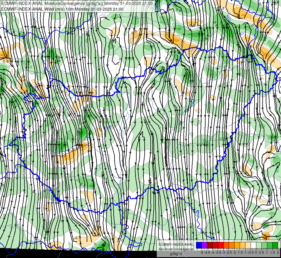Select the purple legend color swatch
Image resolution: width=281 pixels, height=258 pixels.
[x=204, y=245]
